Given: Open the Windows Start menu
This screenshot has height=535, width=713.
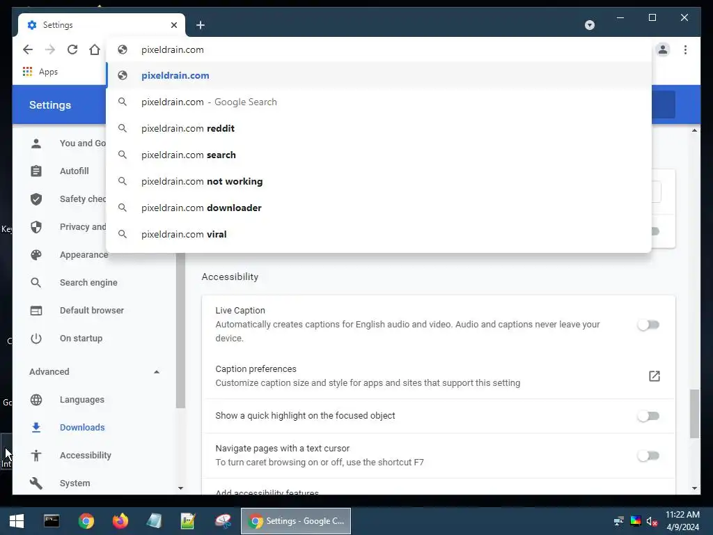Looking at the screenshot, I should coord(17,521).
